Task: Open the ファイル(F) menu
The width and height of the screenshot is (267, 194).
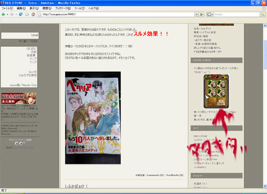Action: coord(7,8)
